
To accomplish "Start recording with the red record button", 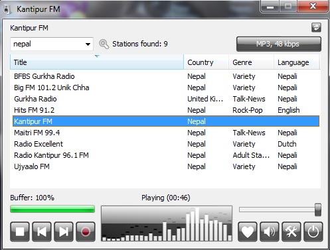I will (86, 231).
